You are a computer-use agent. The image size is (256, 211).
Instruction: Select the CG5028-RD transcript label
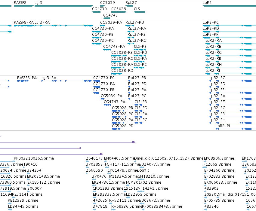(122, 71)
